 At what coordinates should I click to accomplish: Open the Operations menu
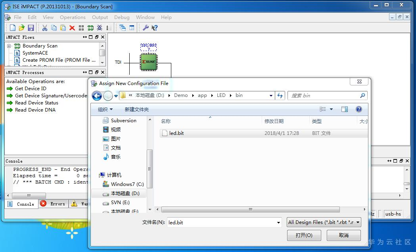coord(73,17)
